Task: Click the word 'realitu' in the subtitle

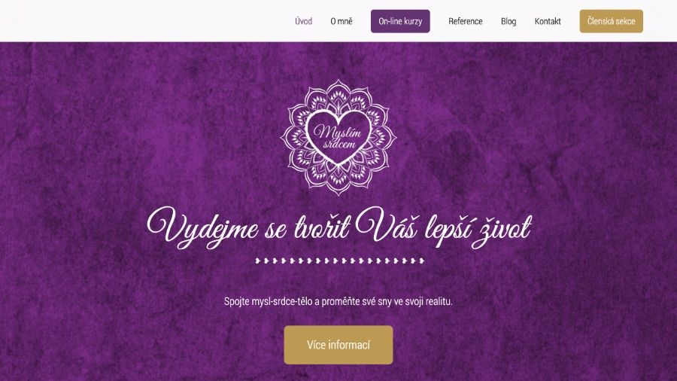Action: [439, 301]
